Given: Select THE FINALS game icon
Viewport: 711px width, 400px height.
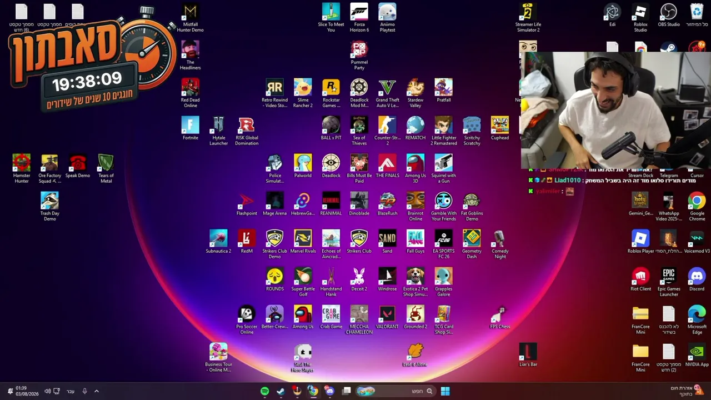Looking at the screenshot, I should 387,167.
